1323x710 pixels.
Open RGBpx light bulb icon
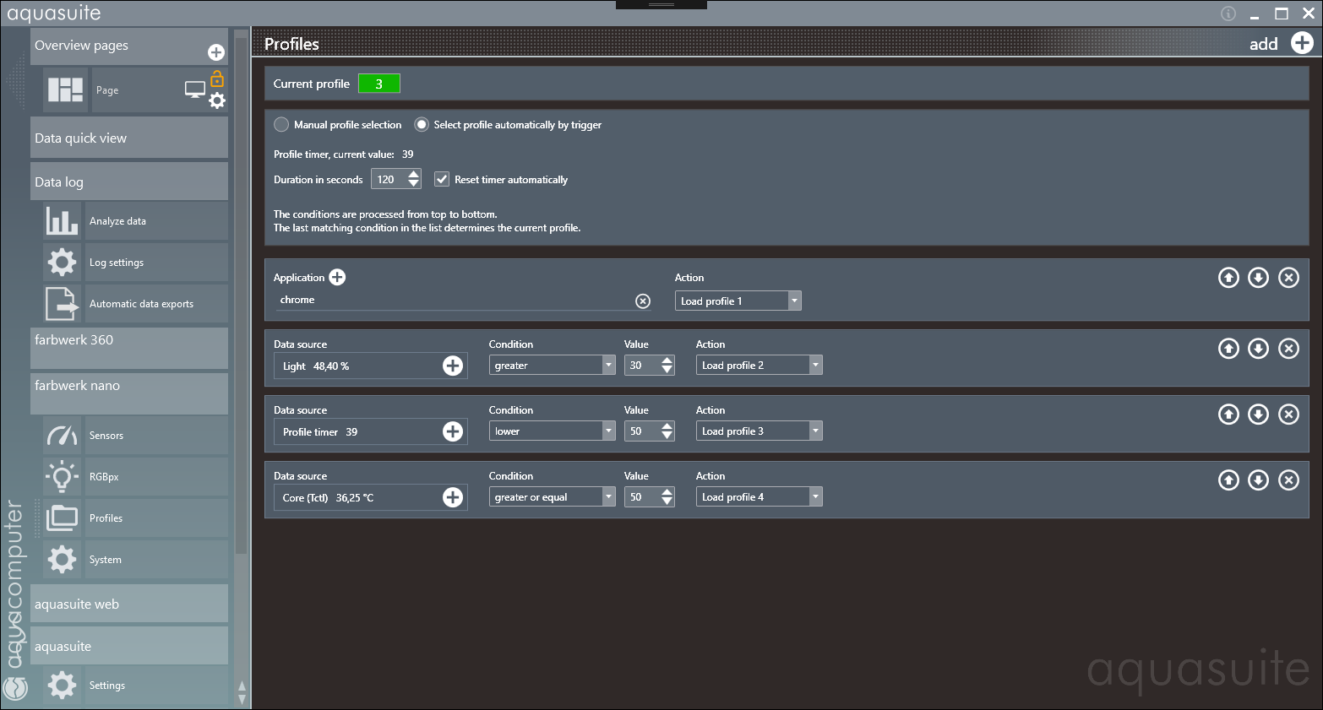tap(62, 477)
